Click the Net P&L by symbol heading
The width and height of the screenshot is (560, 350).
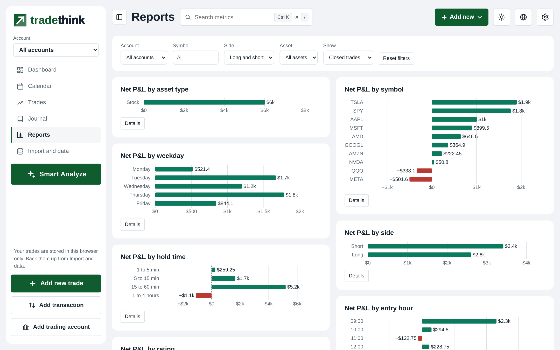374,89
